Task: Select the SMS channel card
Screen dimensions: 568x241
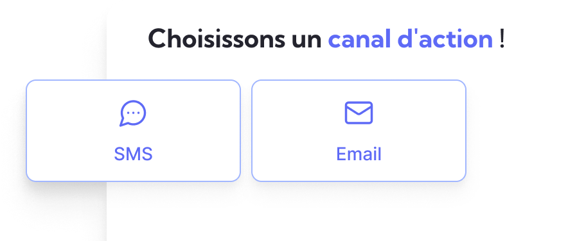Action: (x=133, y=131)
